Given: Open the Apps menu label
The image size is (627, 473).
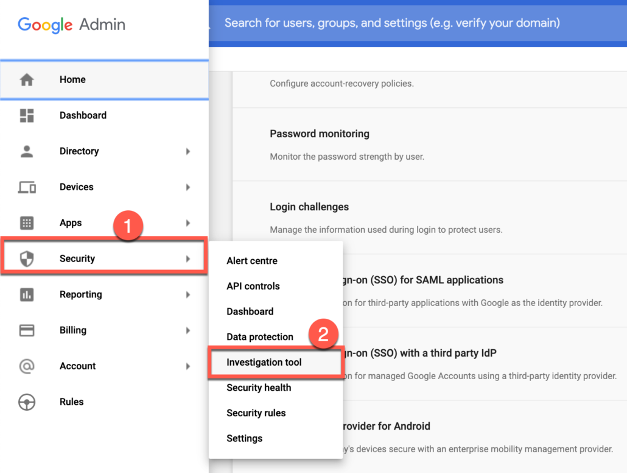Looking at the screenshot, I should [x=71, y=223].
